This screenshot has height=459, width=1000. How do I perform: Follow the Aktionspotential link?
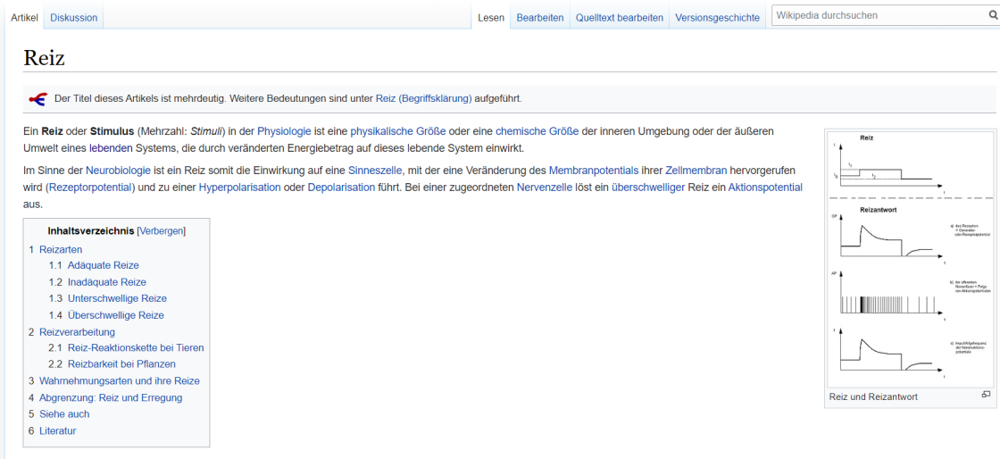click(x=765, y=188)
